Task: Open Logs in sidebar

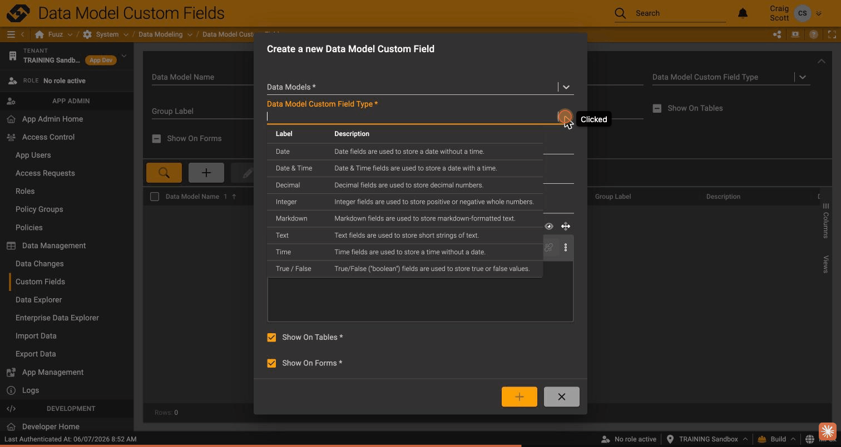Action: pyautogui.click(x=31, y=390)
